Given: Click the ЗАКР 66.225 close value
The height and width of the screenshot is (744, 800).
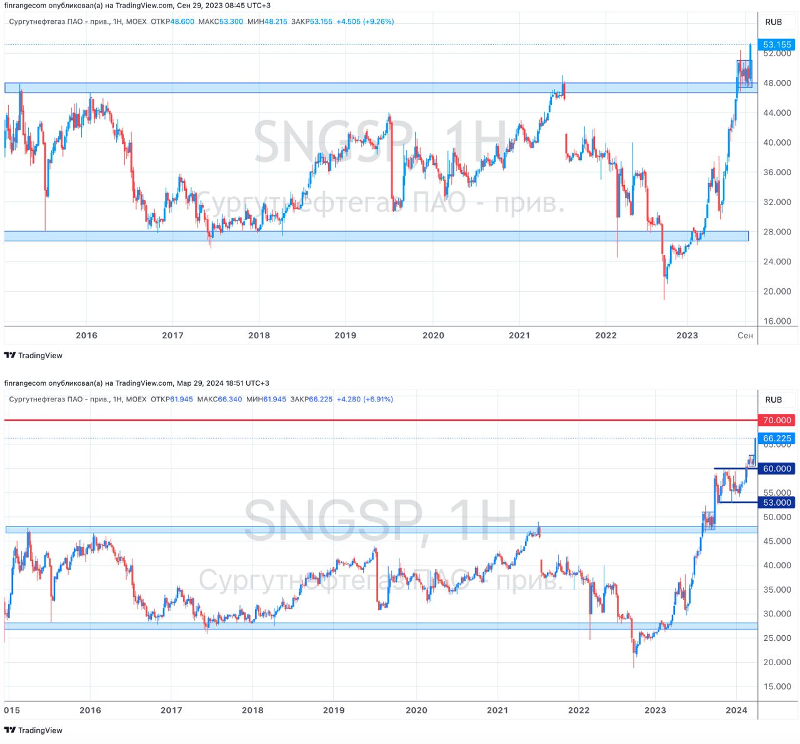Looking at the screenshot, I should point(311,399).
